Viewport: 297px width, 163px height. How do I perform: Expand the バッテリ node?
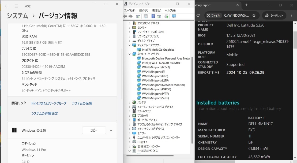130,102
